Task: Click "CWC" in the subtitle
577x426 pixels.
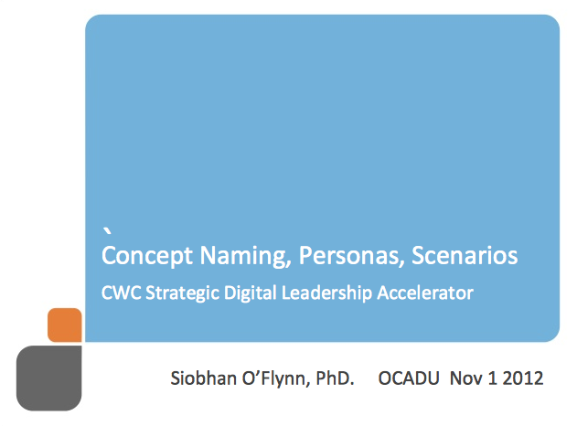Action: point(121,293)
